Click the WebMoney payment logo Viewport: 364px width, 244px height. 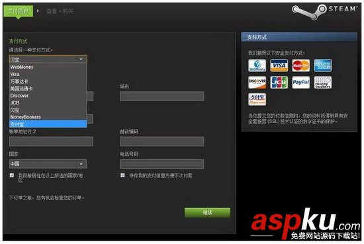coord(257,65)
